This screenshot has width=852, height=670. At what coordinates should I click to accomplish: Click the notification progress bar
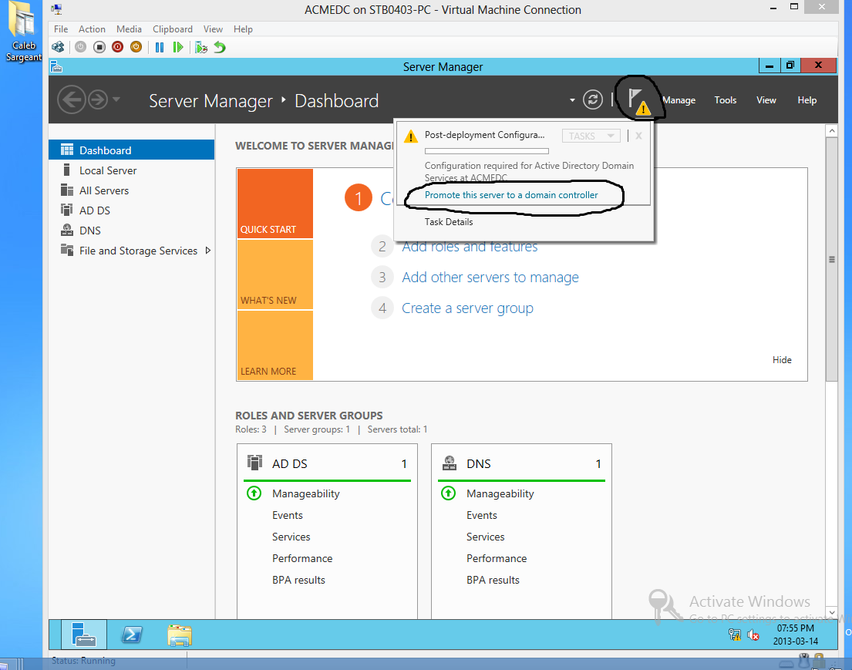pyautogui.click(x=487, y=151)
